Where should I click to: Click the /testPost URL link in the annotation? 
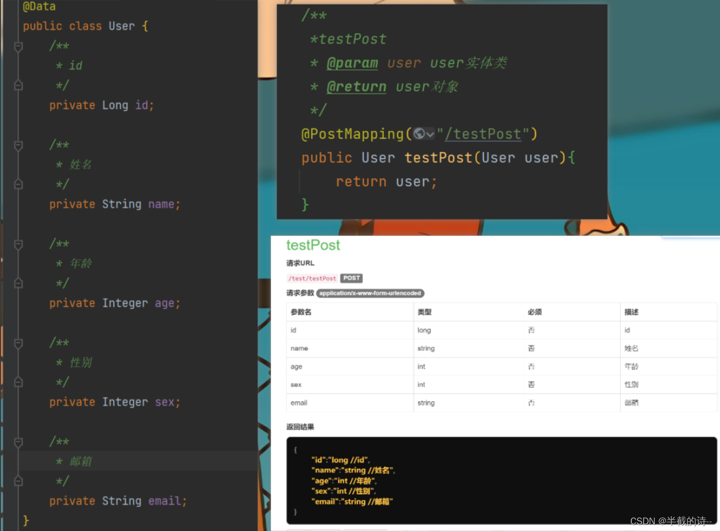(x=482, y=134)
